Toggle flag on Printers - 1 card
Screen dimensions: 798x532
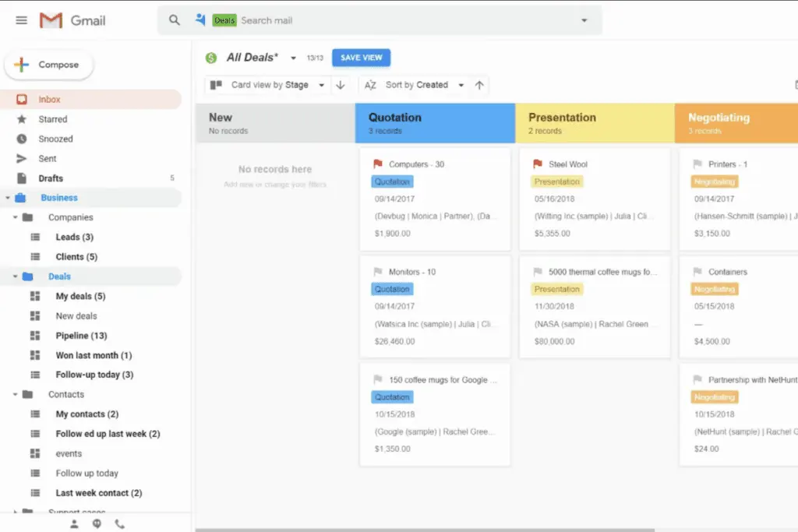pyautogui.click(x=697, y=164)
